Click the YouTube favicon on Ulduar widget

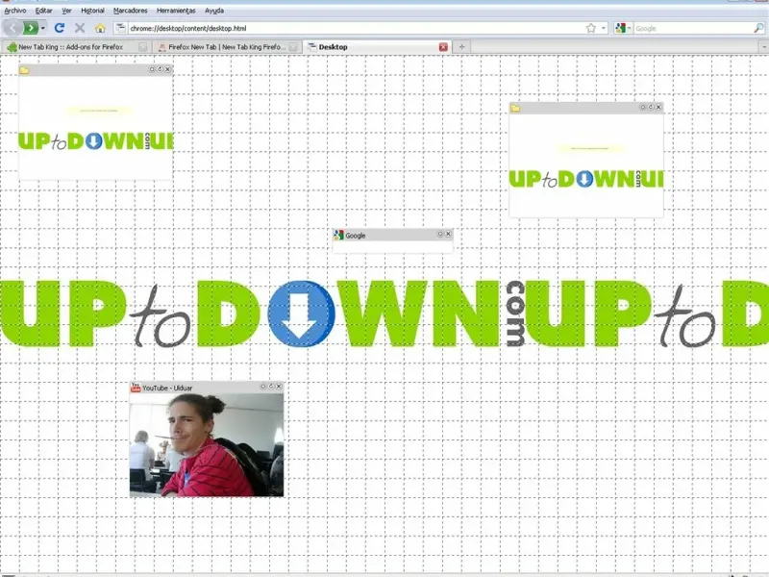click(x=136, y=388)
